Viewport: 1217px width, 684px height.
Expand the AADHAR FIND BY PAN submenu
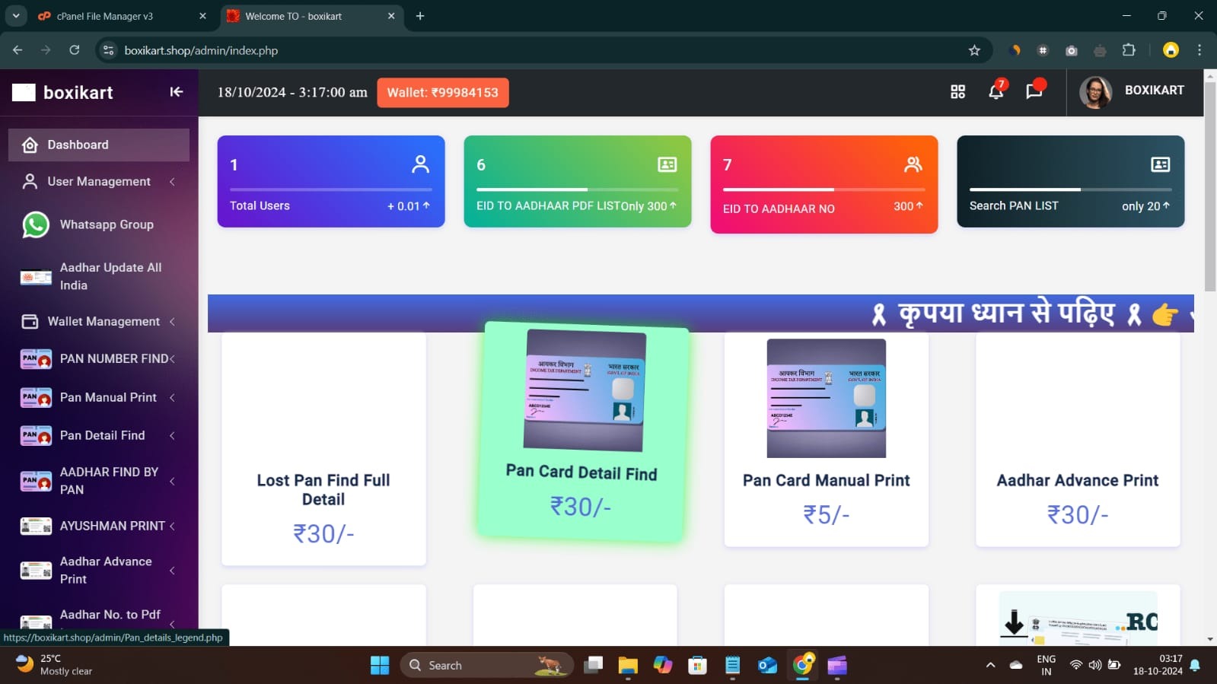point(172,481)
